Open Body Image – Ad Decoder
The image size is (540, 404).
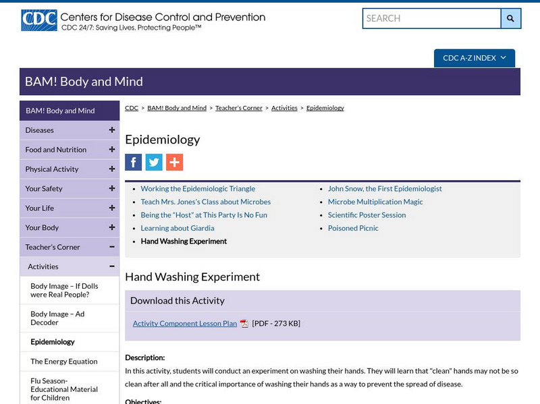point(70,318)
